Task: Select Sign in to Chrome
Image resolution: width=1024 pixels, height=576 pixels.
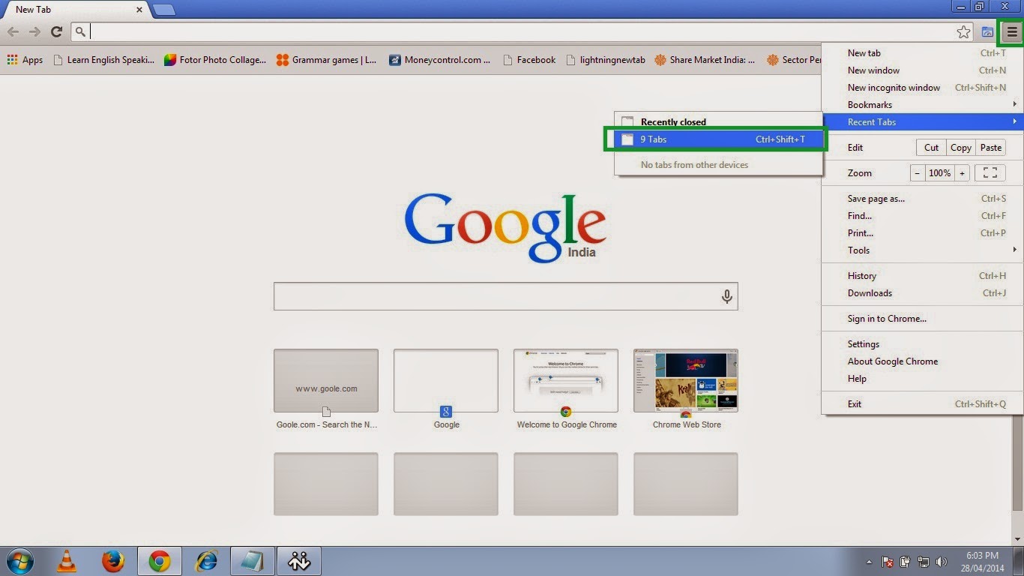Action: [x=923, y=319]
